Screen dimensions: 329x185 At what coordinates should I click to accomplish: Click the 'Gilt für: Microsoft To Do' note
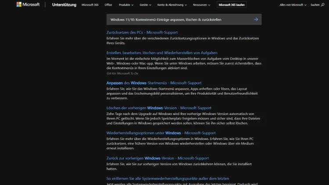pyautogui.click(x=122, y=73)
